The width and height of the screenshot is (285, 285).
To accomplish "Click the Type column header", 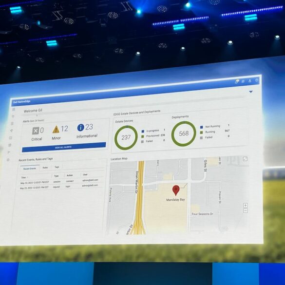I will (57, 176).
